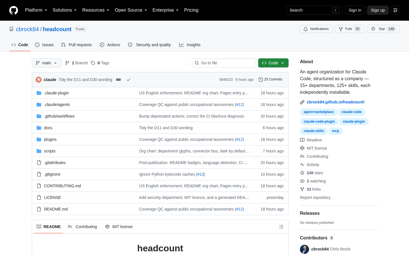Click the LICENSE file icon
Screen dimensions: 409x255
[39, 197]
